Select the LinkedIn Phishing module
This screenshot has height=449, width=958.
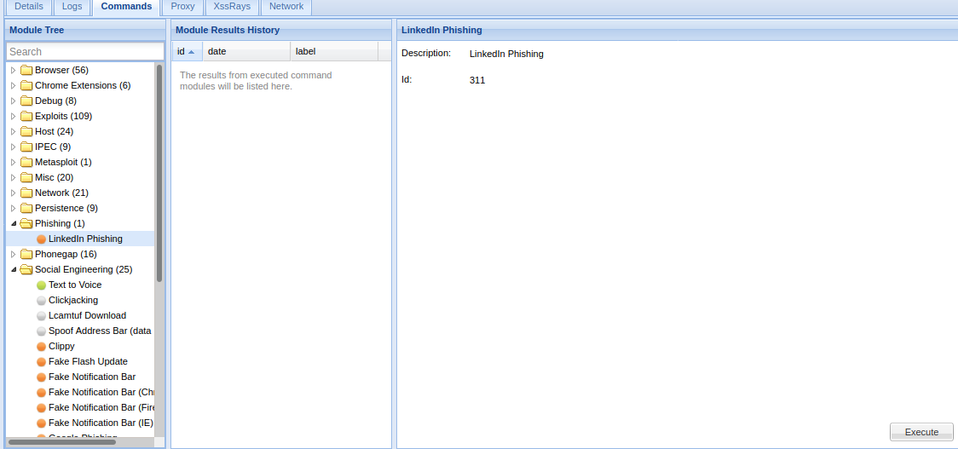click(85, 239)
